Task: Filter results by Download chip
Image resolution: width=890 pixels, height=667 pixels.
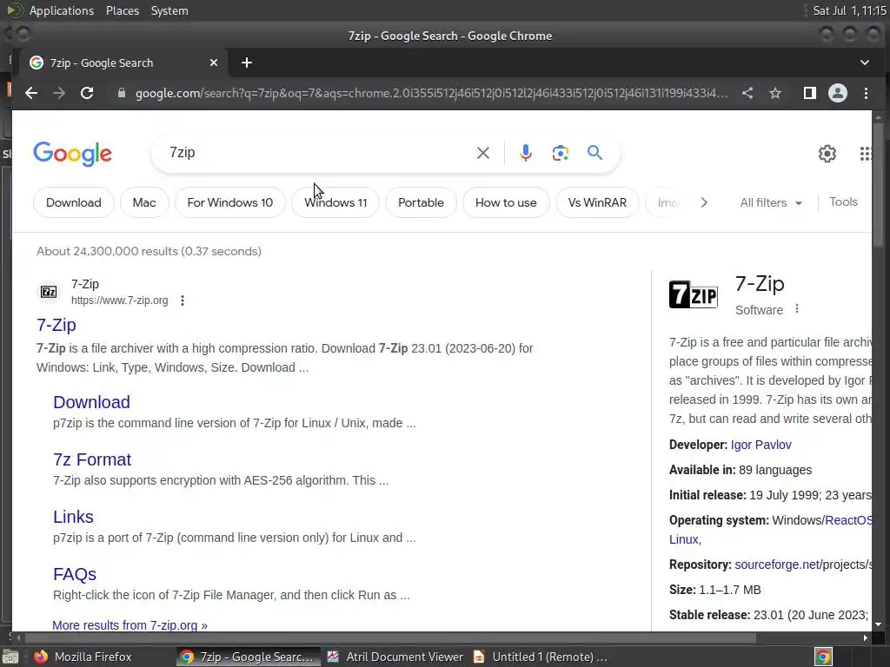Action: (74, 202)
